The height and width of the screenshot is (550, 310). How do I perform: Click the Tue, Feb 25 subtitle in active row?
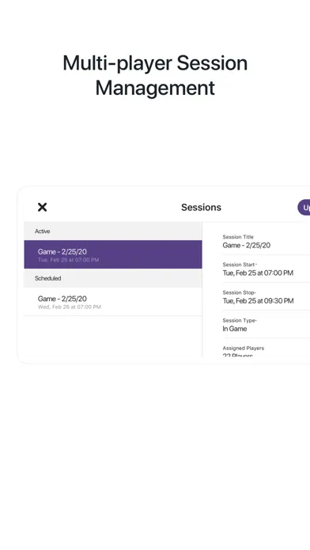coord(69,260)
